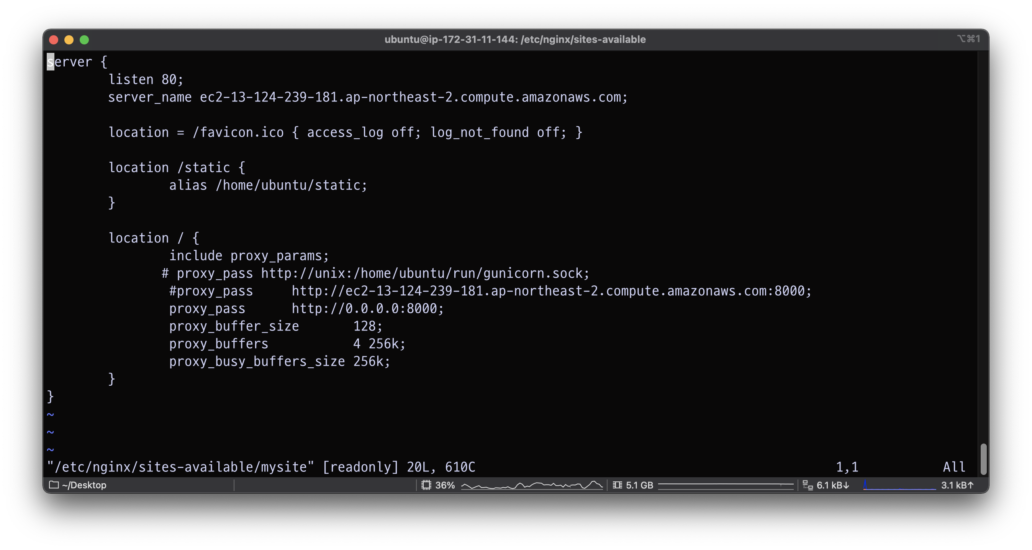
Task: Click the CPU usage sparkline graph
Action: 532,485
